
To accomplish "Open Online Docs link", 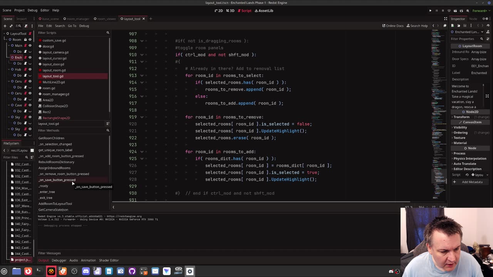I will coord(392,26).
